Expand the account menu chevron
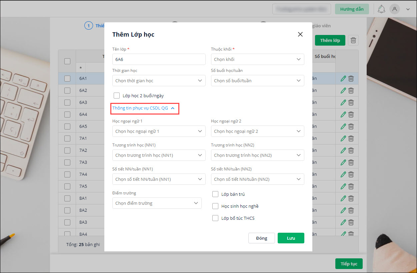Viewport: 417px width, 273px height. pyautogui.click(x=408, y=9)
